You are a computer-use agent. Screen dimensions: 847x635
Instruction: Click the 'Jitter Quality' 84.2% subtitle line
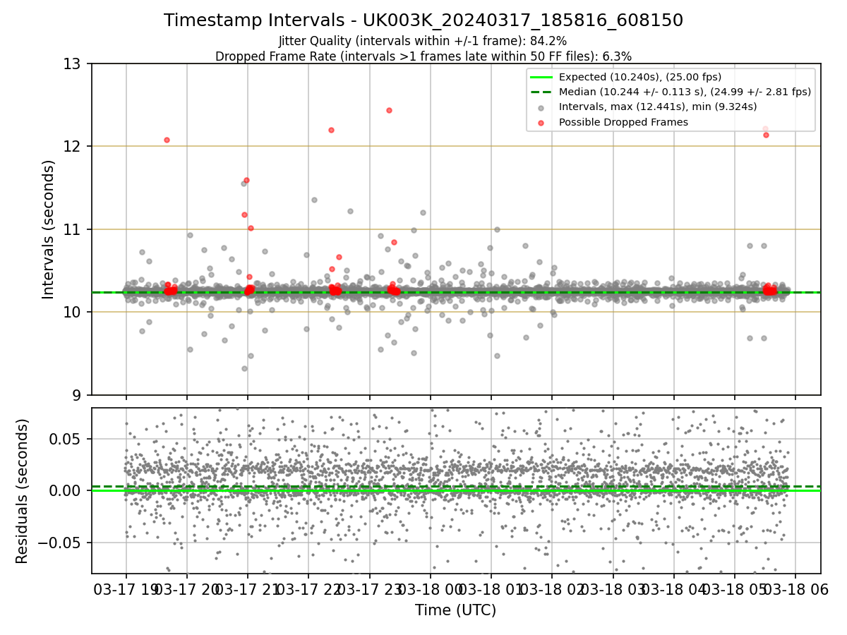point(423,41)
